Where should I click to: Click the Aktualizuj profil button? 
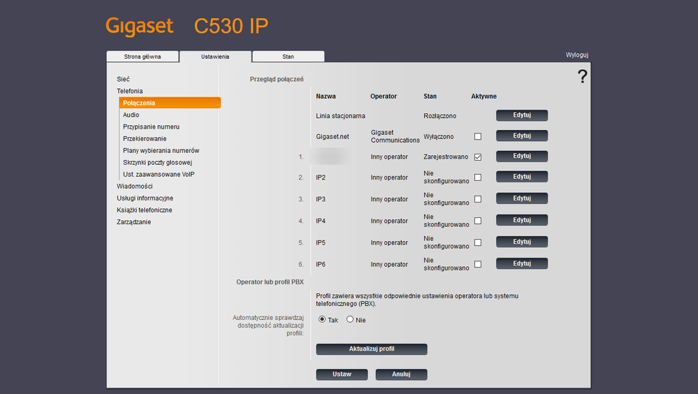371,349
